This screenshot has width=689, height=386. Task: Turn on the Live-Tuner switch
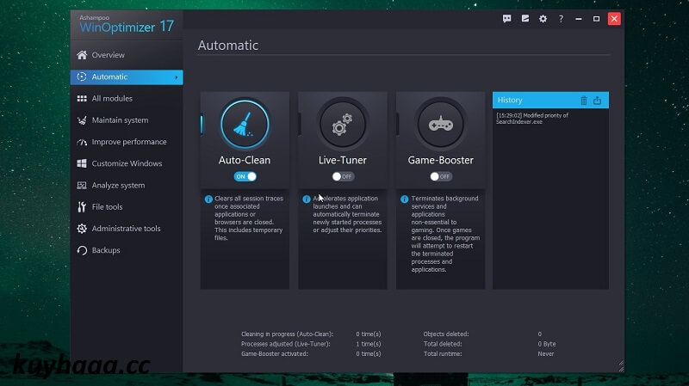(x=343, y=176)
